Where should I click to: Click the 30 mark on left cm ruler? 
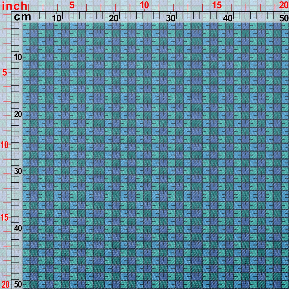[x=18, y=172]
